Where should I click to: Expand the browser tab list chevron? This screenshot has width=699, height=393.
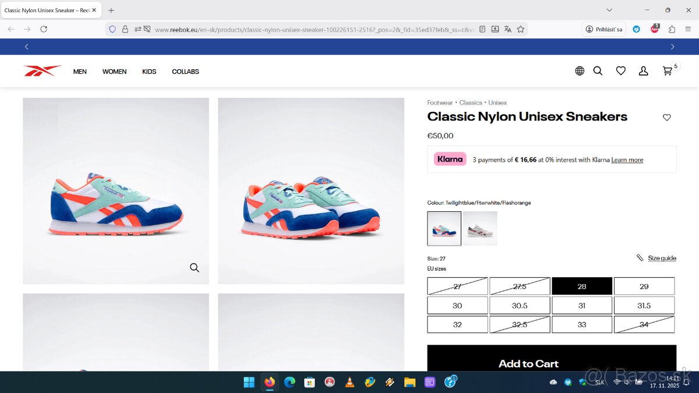(609, 10)
